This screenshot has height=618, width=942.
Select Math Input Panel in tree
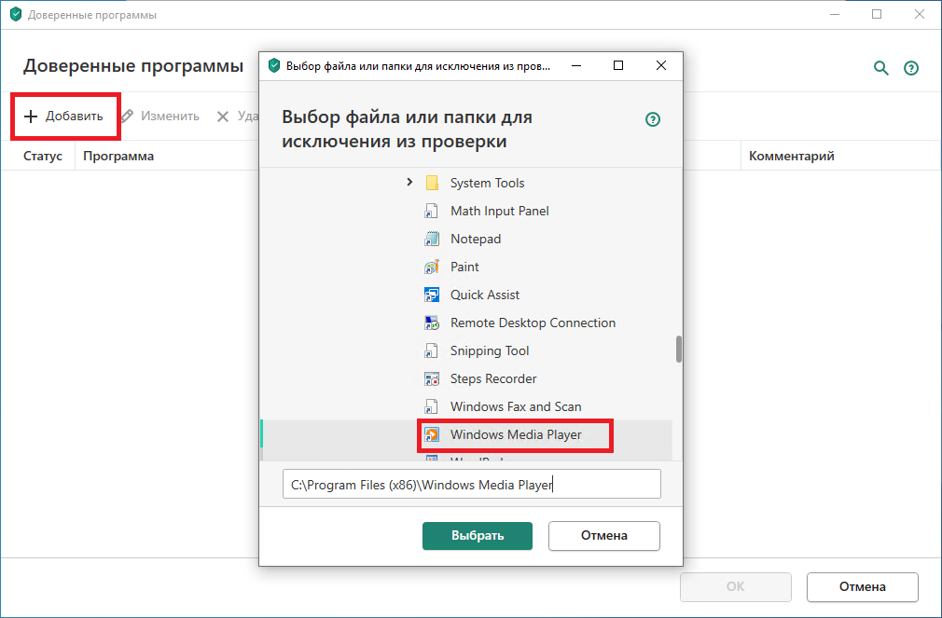(499, 211)
